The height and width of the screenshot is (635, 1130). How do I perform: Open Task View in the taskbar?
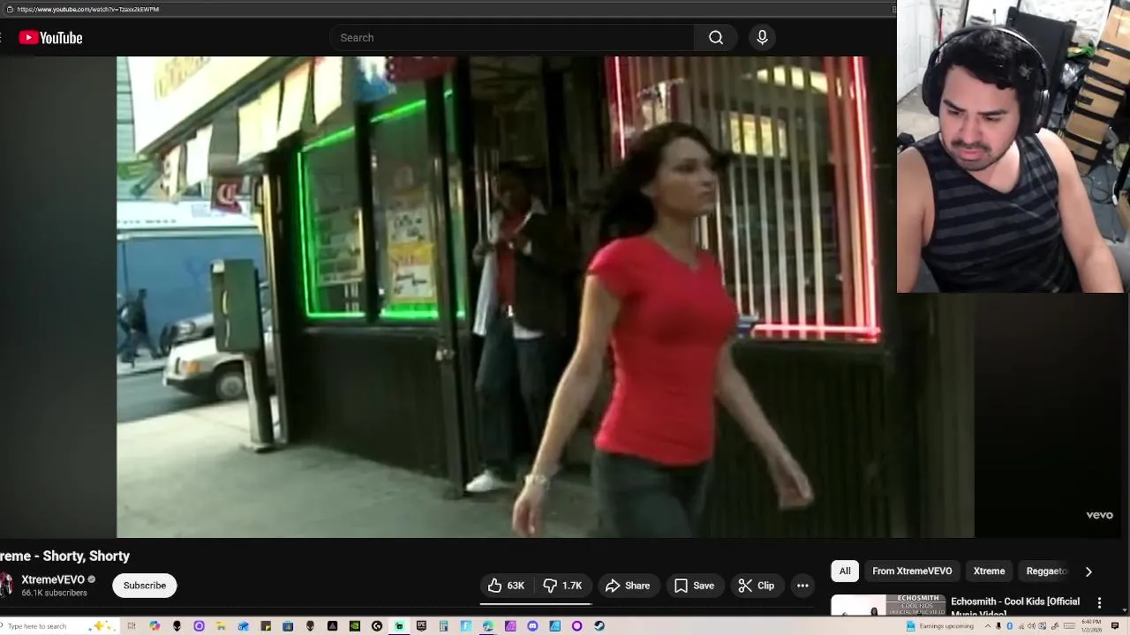(132, 626)
